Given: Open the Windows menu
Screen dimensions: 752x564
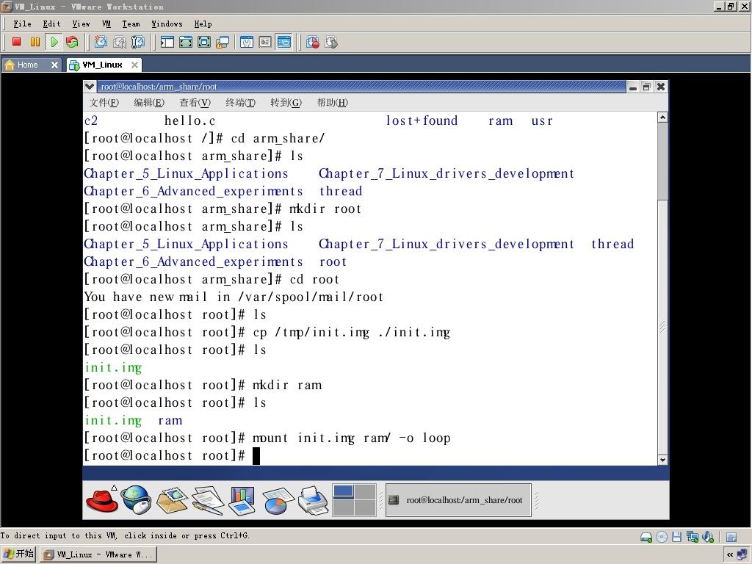Looking at the screenshot, I should (x=167, y=23).
